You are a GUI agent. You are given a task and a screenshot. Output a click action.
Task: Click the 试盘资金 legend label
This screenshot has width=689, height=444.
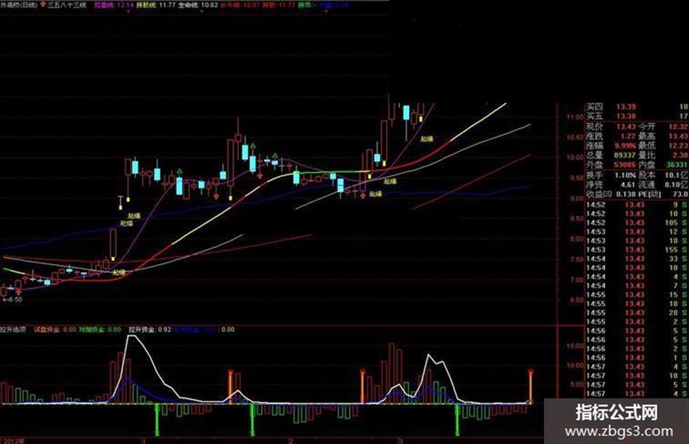(47, 330)
